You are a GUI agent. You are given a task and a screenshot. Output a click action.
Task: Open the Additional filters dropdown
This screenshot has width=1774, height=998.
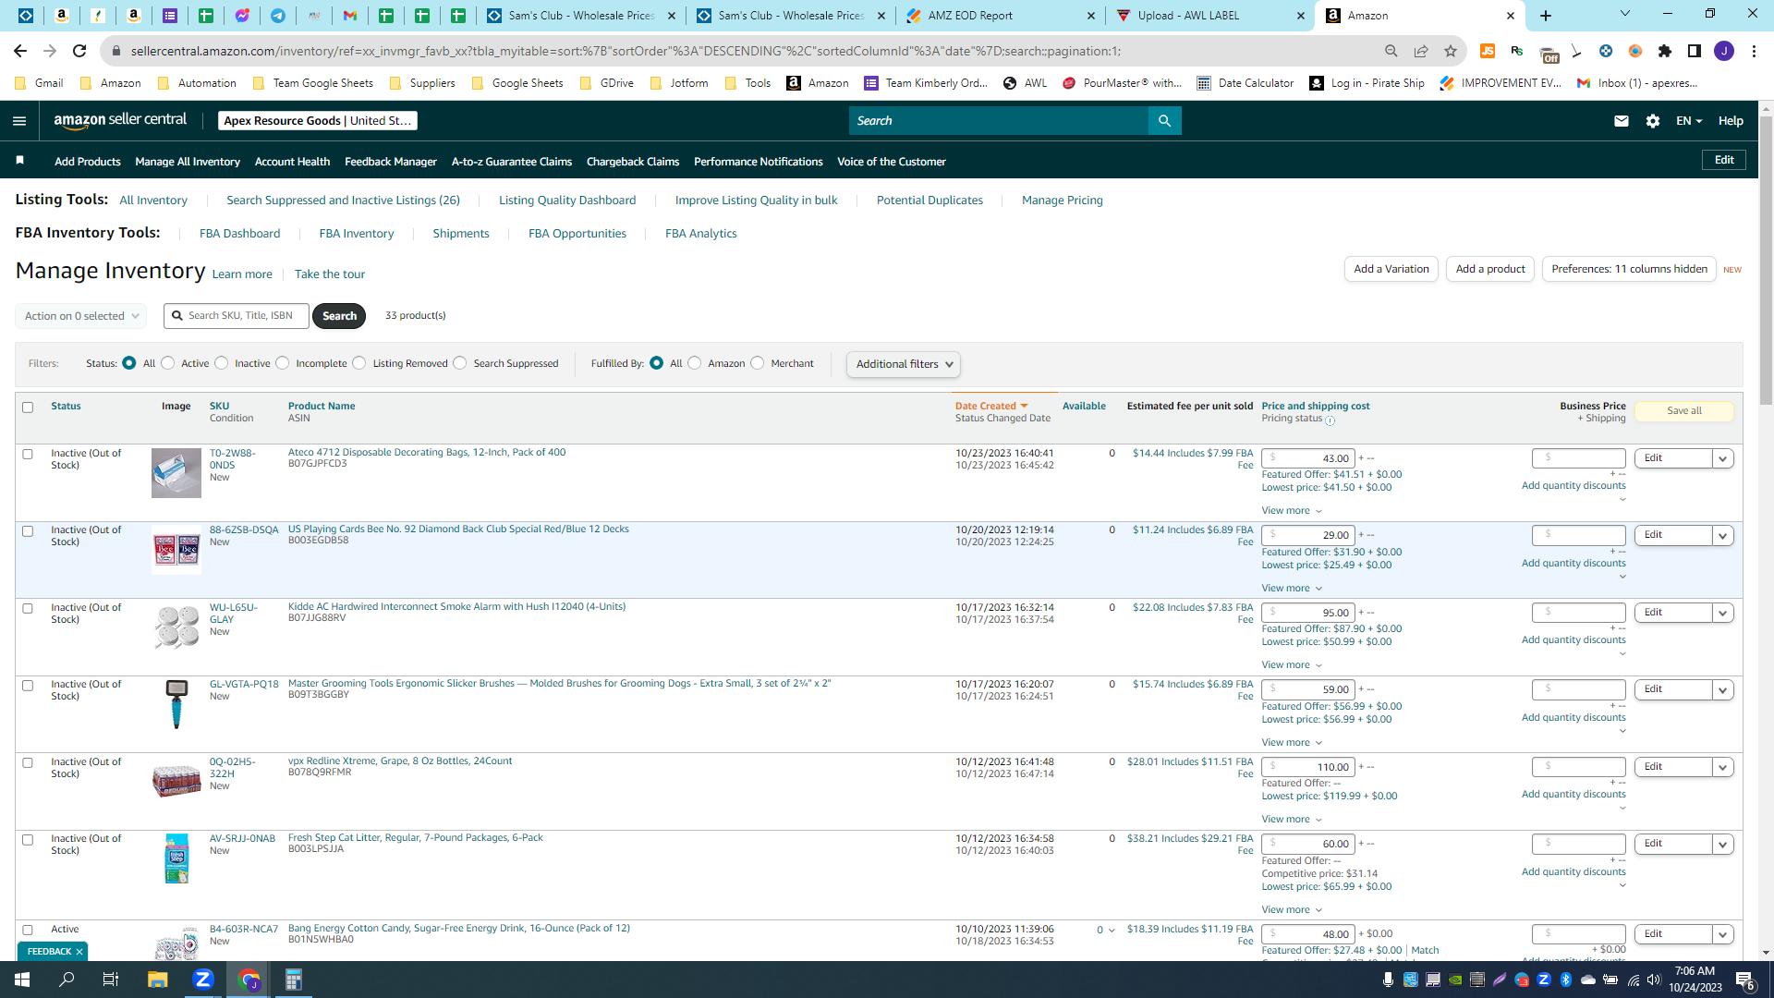point(904,364)
